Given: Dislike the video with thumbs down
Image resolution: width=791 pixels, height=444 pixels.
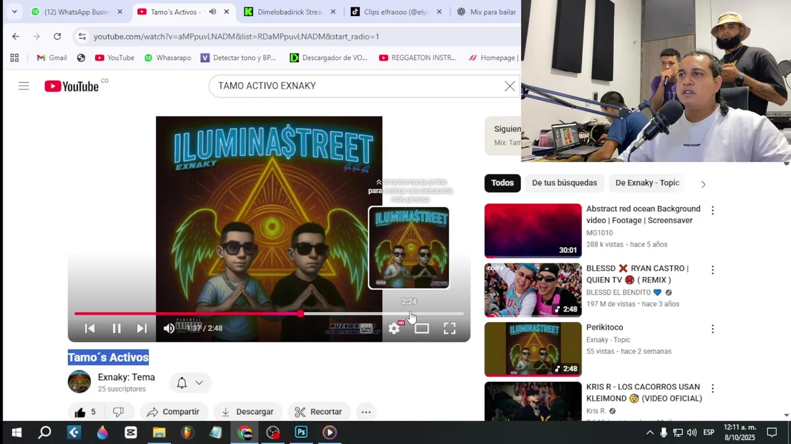Looking at the screenshot, I should pyautogui.click(x=119, y=412).
